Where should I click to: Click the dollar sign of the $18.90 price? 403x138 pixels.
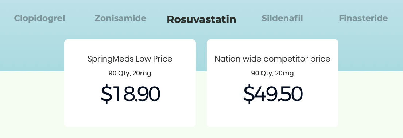coord(106,94)
